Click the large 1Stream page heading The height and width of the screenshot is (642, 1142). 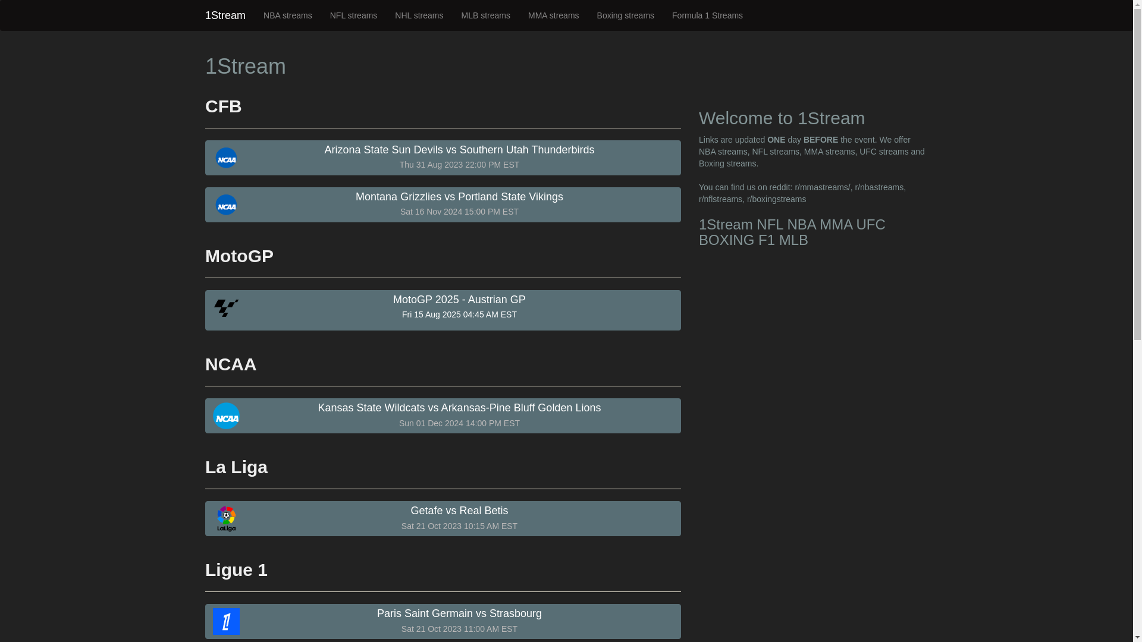pyautogui.click(x=246, y=66)
